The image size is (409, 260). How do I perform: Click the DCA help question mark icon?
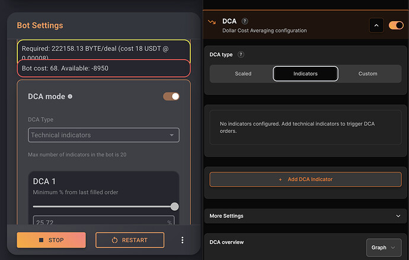pos(244,21)
